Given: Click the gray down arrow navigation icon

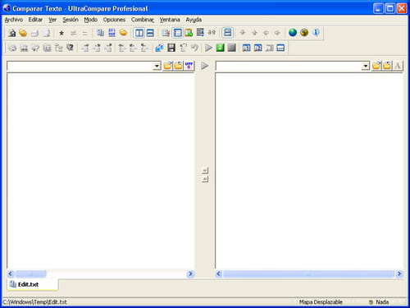Looking at the screenshot, I should click(243, 33).
